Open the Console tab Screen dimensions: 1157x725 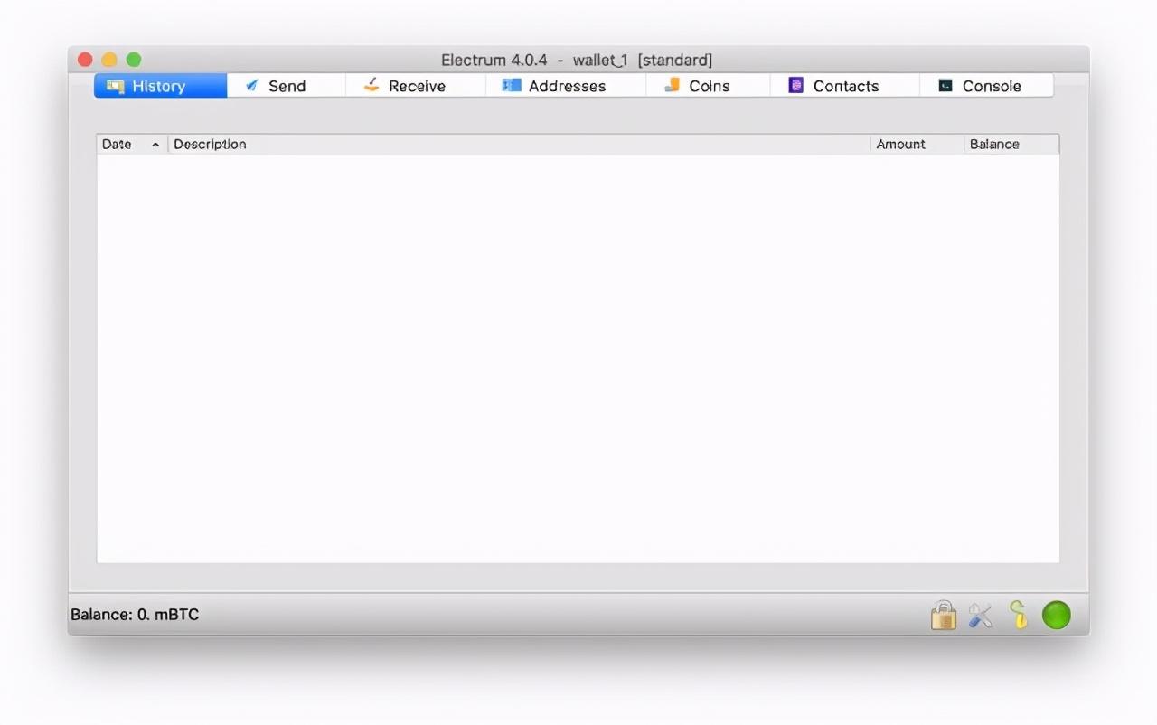tap(986, 86)
